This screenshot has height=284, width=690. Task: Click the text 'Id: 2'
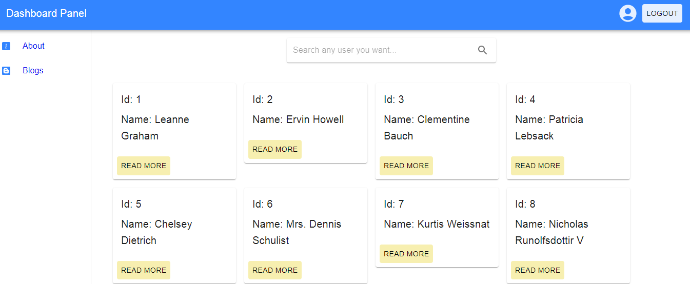(x=263, y=99)
